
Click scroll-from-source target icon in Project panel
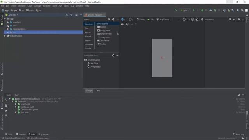click(67, 15)
